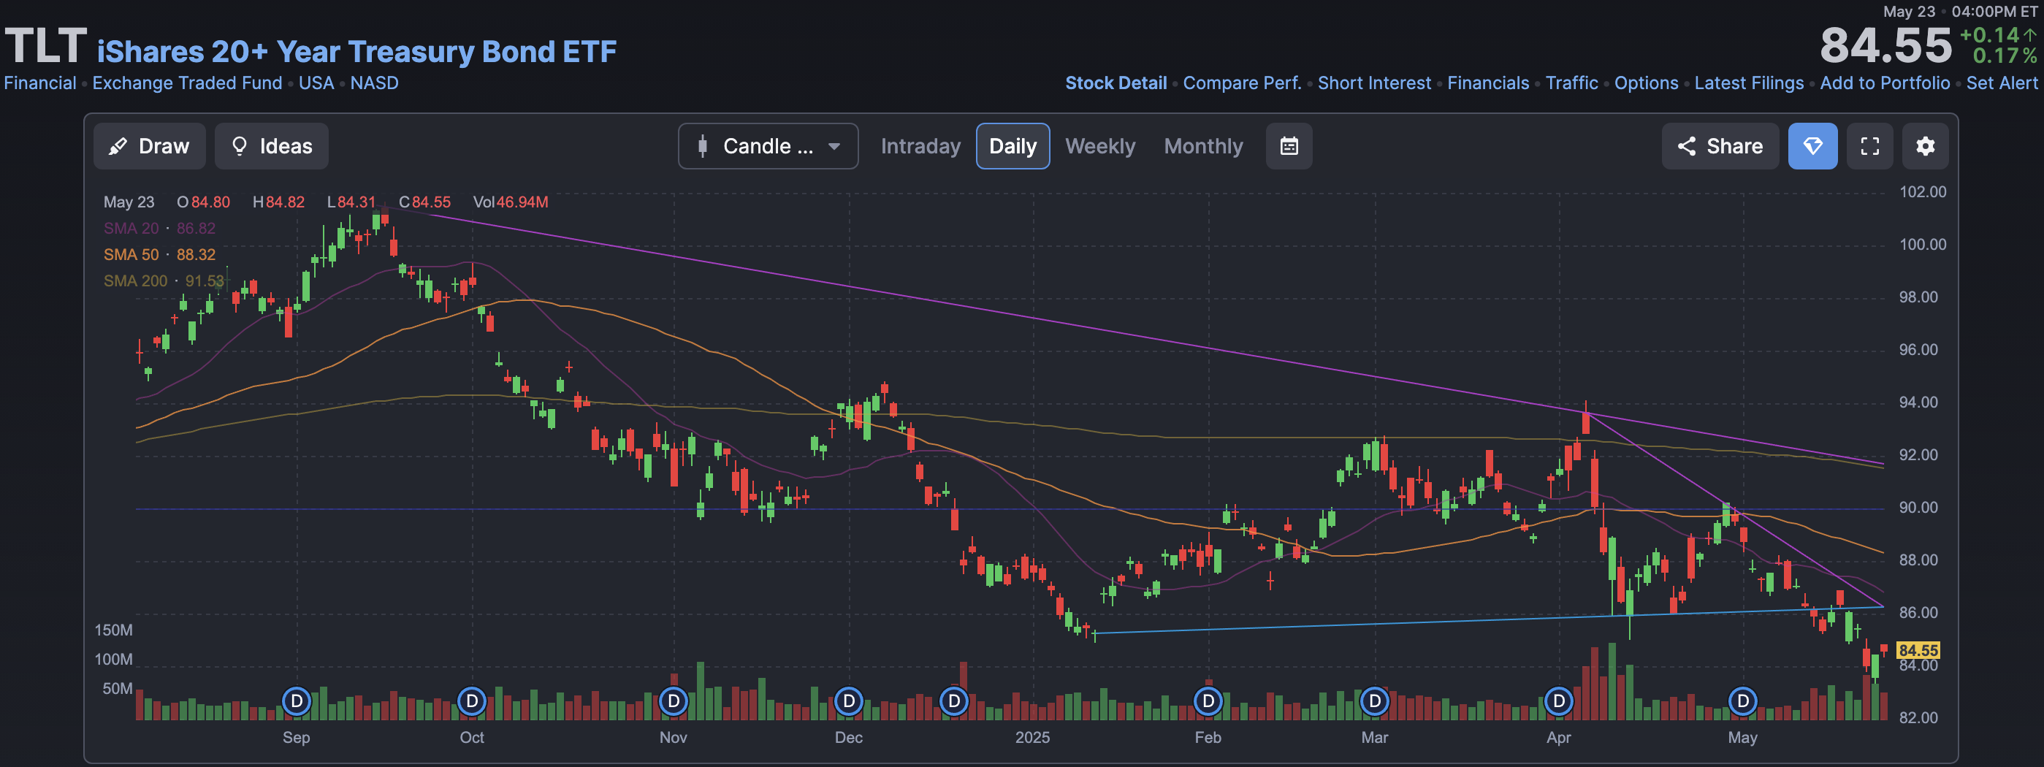
Task: Click Set Alert link
Action: point(2001,83)
